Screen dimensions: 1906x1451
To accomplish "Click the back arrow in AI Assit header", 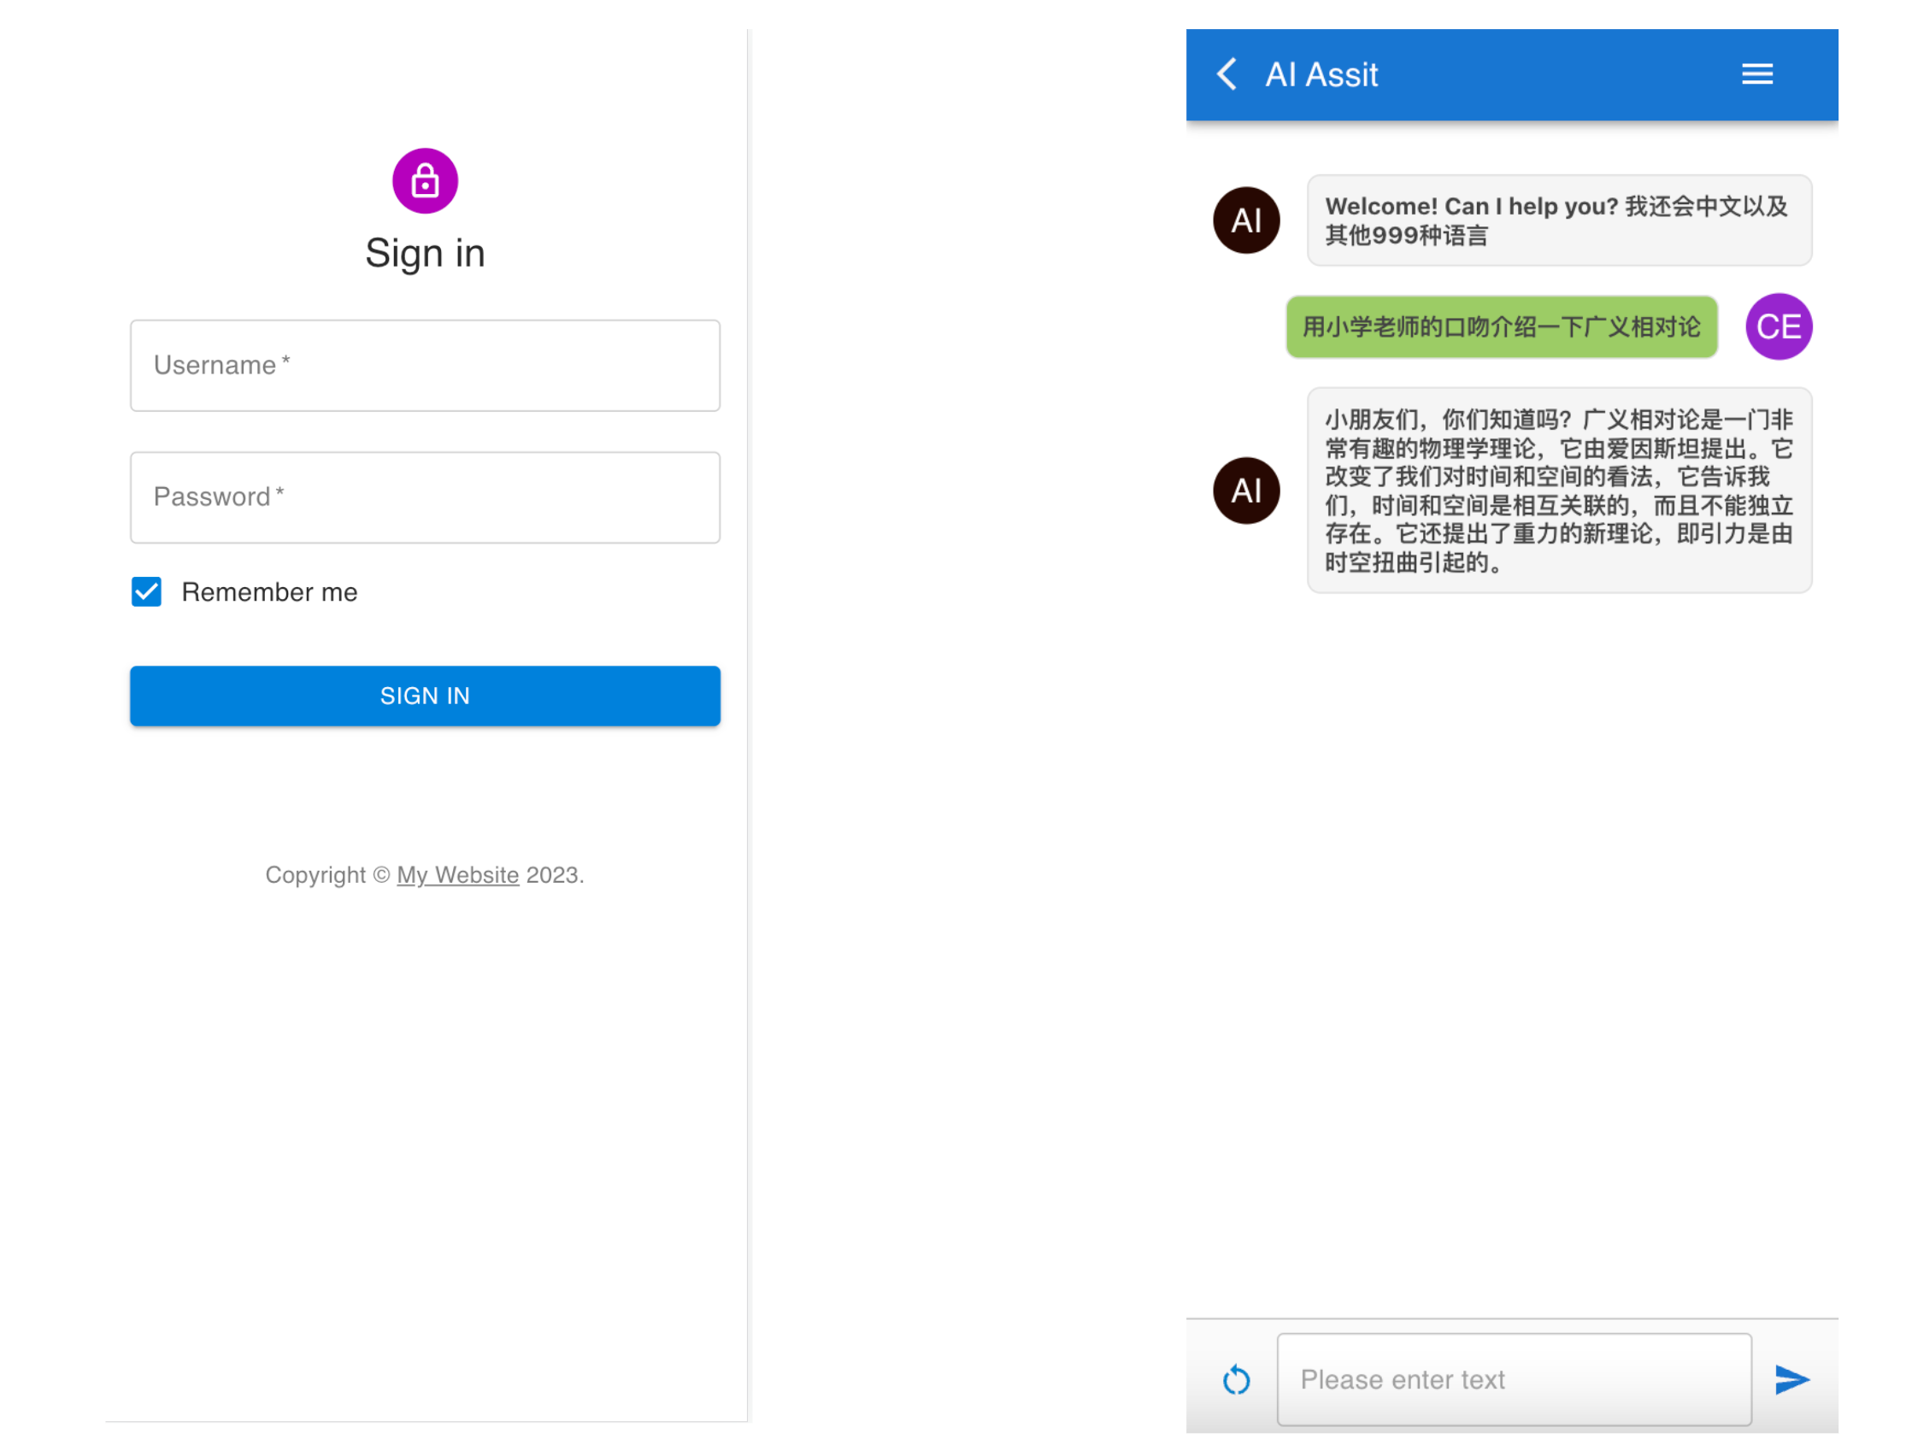I will (x=1227, y=74).
